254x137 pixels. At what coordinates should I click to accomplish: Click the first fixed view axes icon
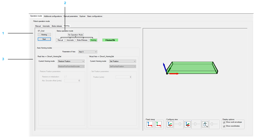(x=149, y=124)
